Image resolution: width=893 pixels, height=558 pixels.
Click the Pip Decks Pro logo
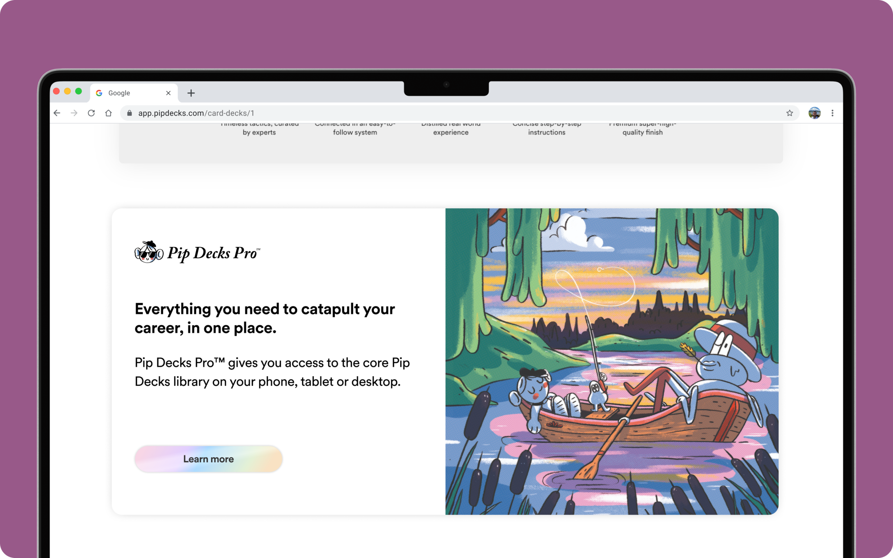coord(198,252)
